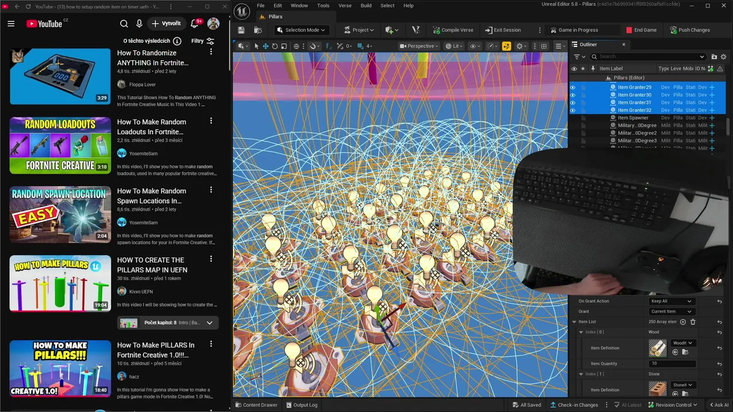Push Changes to the session
Viewport: 733px width, 412px height.
689,30
